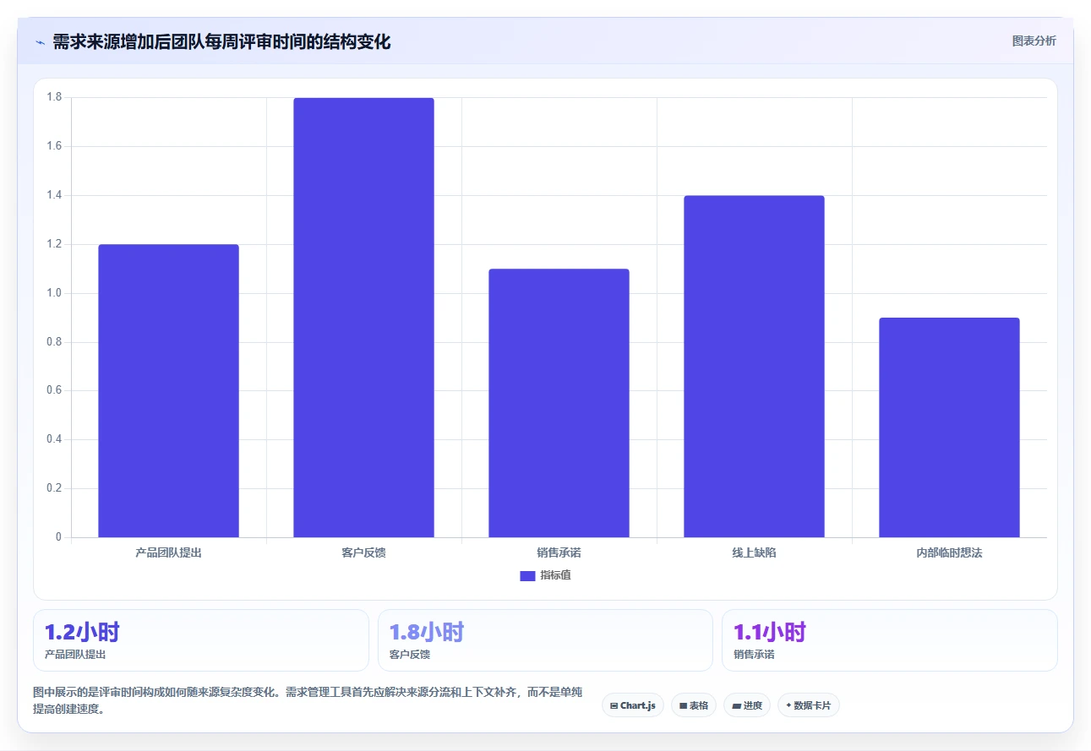
Task: Click the 指标值 legend label text
Action: (556, 575)
